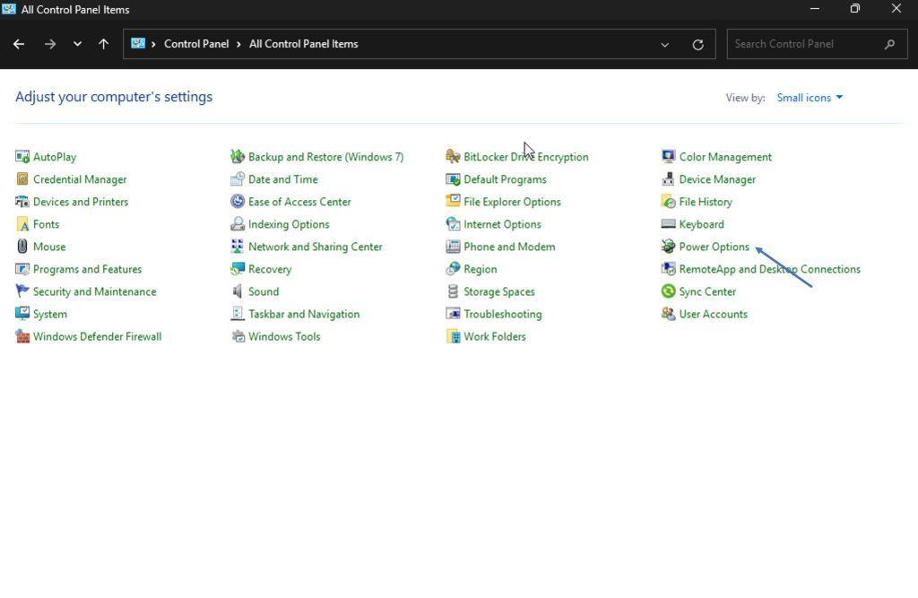The width and height of the screenshot is (918, 598).
Task: Open Mouse settings via its icon
Action: pyautogui.click(x=22, y=247)
